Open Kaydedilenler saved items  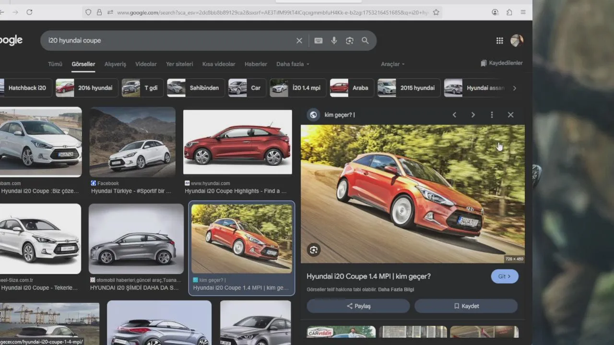[502, 63]
